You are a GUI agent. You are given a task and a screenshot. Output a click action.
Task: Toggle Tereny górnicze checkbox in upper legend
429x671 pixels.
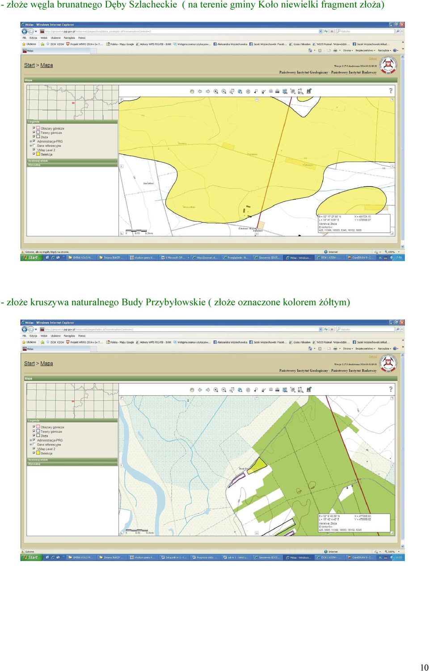[x=34, y=132]
